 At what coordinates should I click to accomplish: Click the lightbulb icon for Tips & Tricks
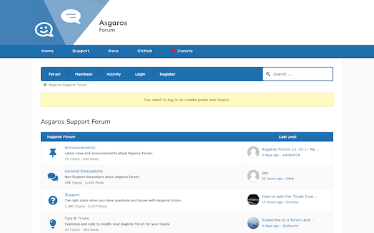(x=53, y=224)
